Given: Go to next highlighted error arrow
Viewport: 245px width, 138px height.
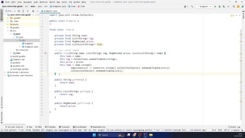Looking at the screenshot, I should click(240, 15).
